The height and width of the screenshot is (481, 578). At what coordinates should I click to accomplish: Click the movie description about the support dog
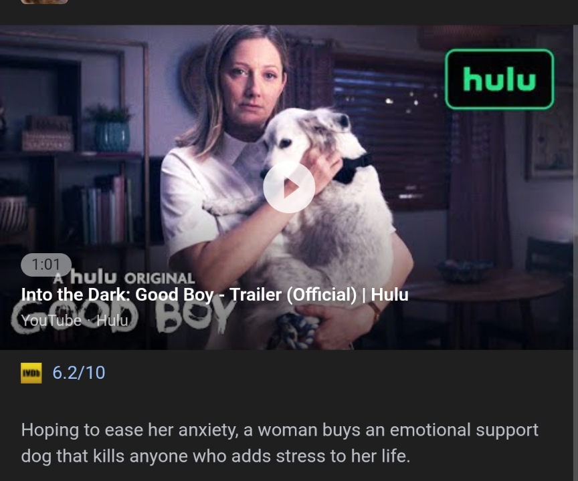coord(280,443)
